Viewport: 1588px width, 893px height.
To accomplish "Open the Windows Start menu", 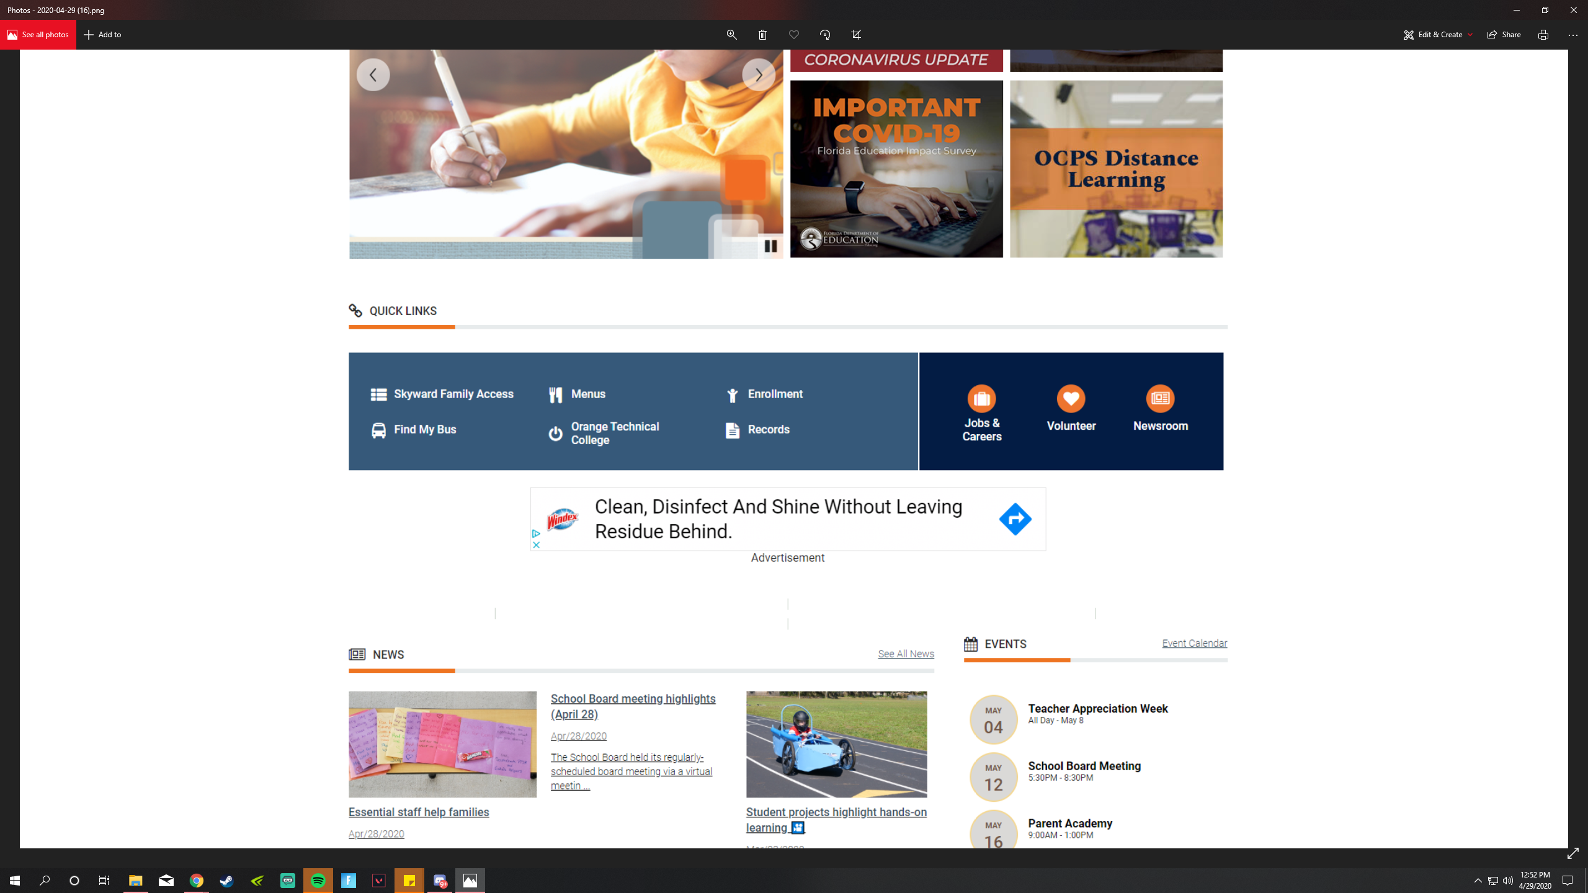I will (x=15, y=881).
